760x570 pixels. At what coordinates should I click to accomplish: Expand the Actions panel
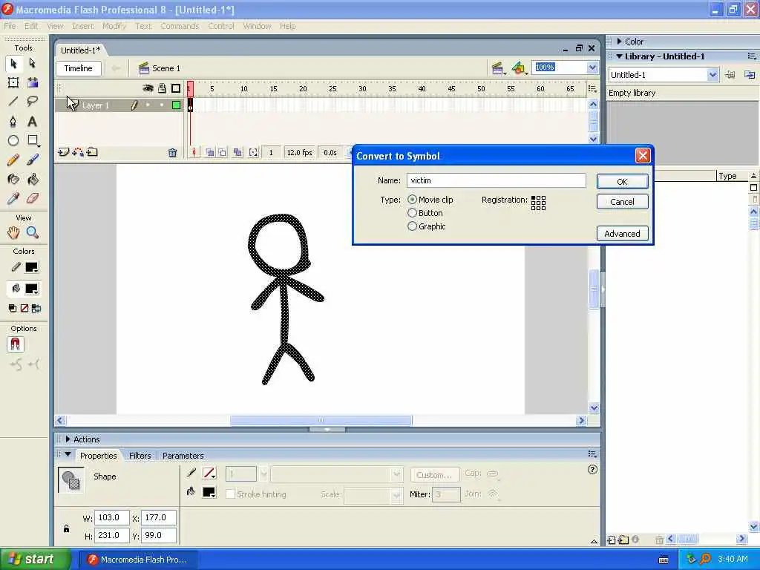coord(68,439)
